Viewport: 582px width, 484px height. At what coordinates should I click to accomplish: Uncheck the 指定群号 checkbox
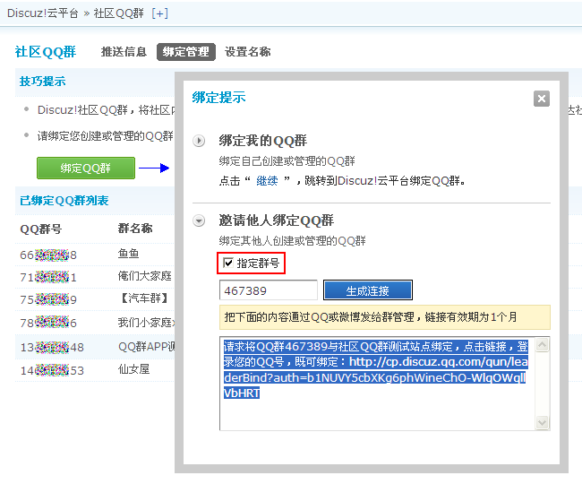point(228,263)
